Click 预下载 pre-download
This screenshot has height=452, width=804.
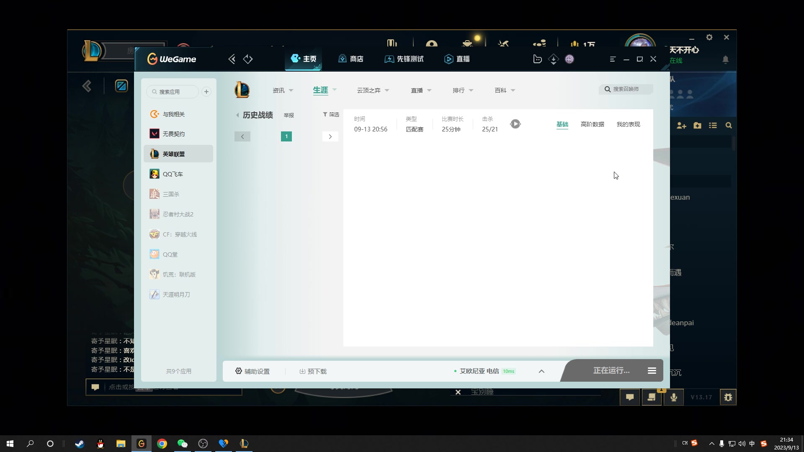coord(313,371)
